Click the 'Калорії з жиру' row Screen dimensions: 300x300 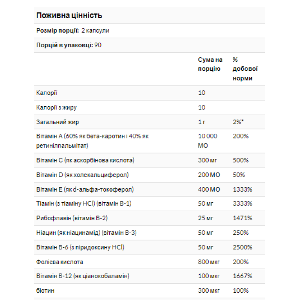(x=57, y=107)
